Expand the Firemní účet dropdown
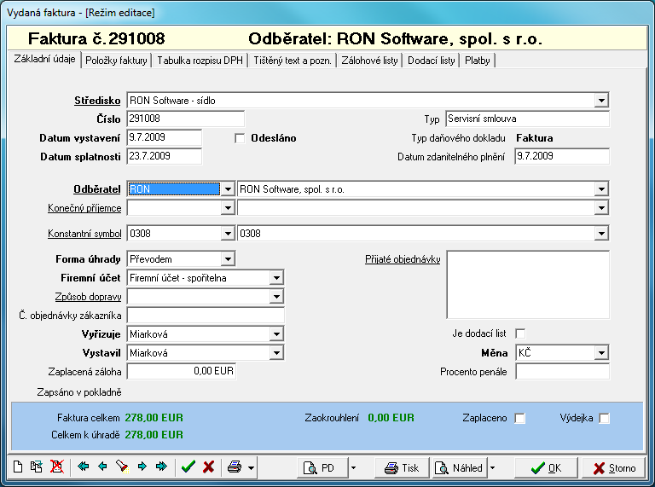The height and width of the screenshot is (487, 655). pyautogui.click(x=276, y=278)
